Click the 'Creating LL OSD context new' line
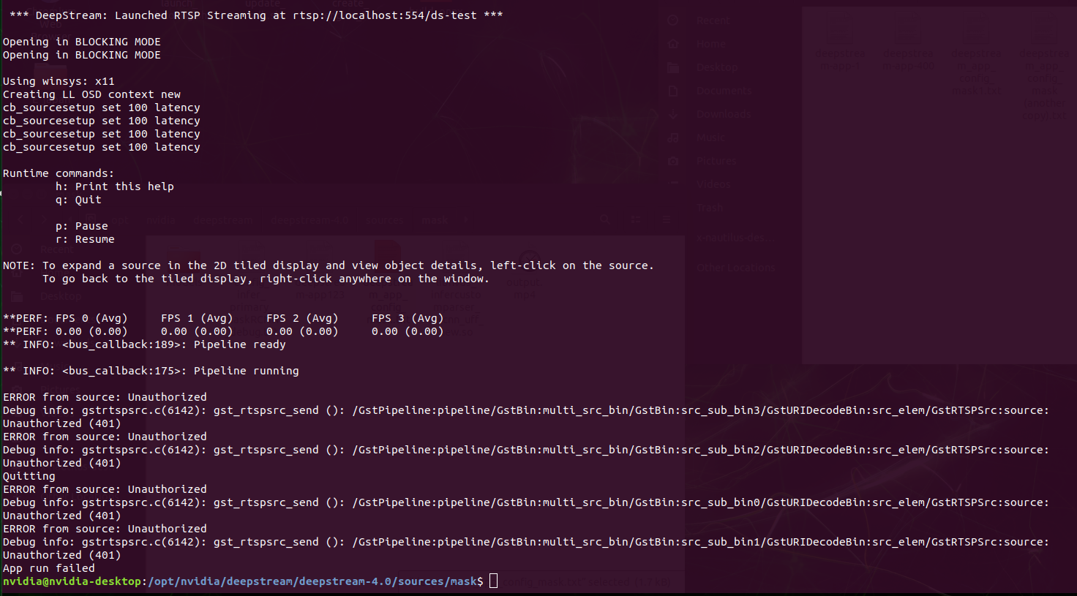 coord(91,94)
